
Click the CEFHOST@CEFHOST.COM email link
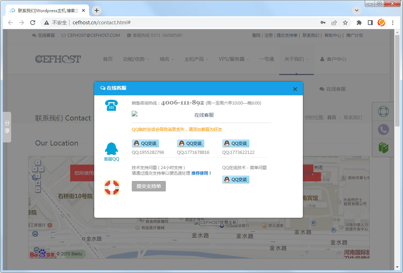point(91,35)
